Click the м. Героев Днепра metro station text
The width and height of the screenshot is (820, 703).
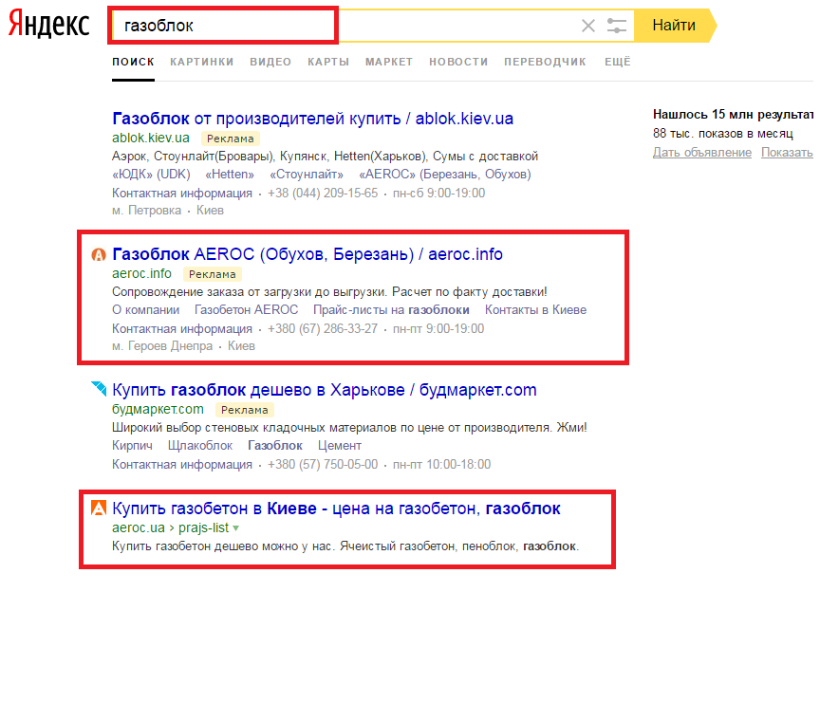162,346
